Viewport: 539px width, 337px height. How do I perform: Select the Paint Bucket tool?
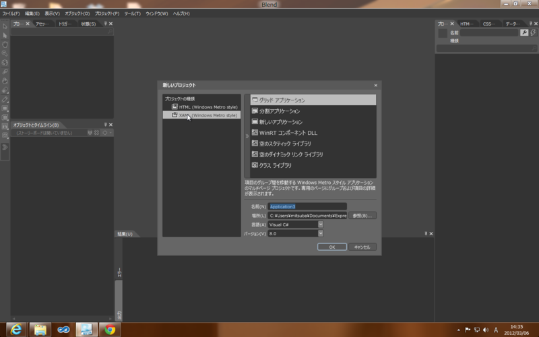pyautogui.click(x=5, y=81)
